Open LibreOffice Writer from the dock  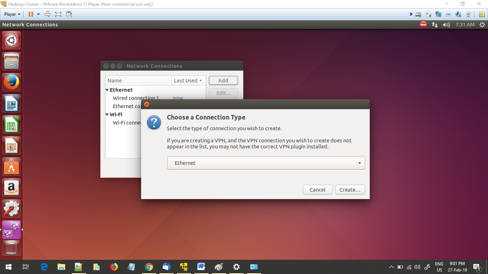pos(11,103)
